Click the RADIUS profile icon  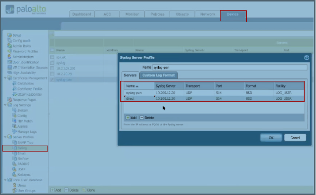tap(14, 164)
